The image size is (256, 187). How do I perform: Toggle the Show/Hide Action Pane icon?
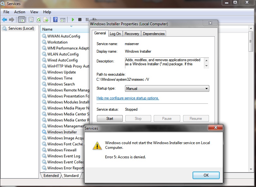click(x=63, y=20)
